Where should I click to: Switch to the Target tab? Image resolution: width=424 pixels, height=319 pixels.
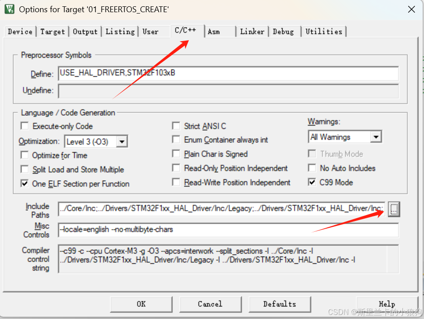[x=53, y=32]
